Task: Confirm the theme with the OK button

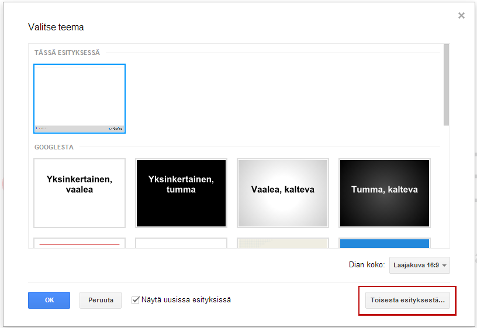Action: 49,300
